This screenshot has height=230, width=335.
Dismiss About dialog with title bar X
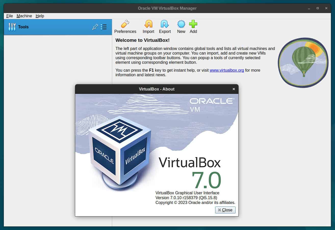234,89
